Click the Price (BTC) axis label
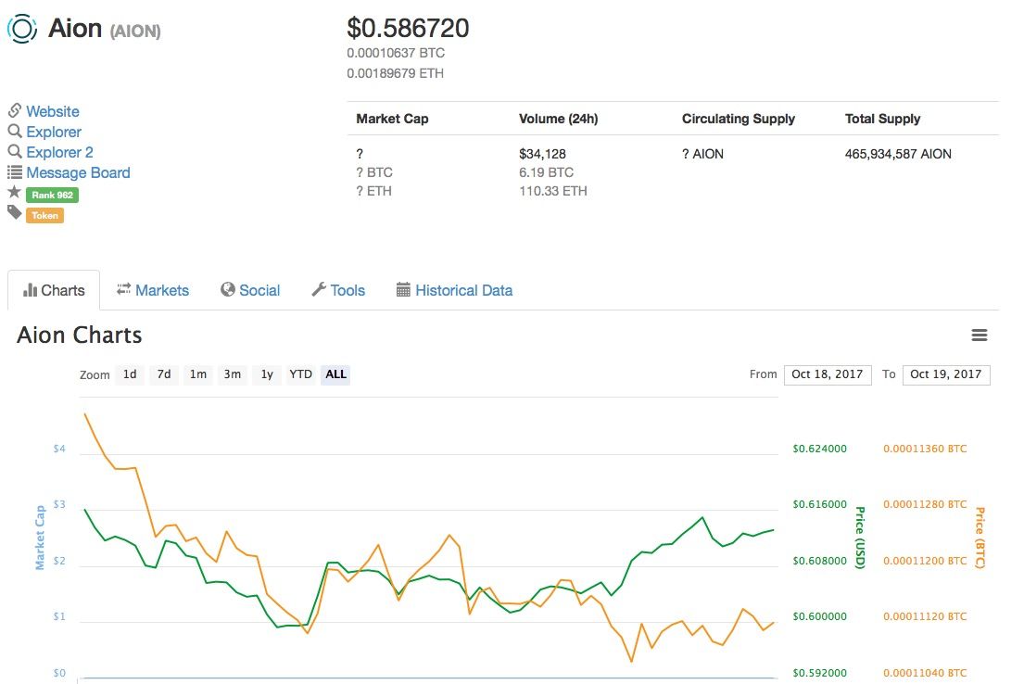 pos(980,538)
